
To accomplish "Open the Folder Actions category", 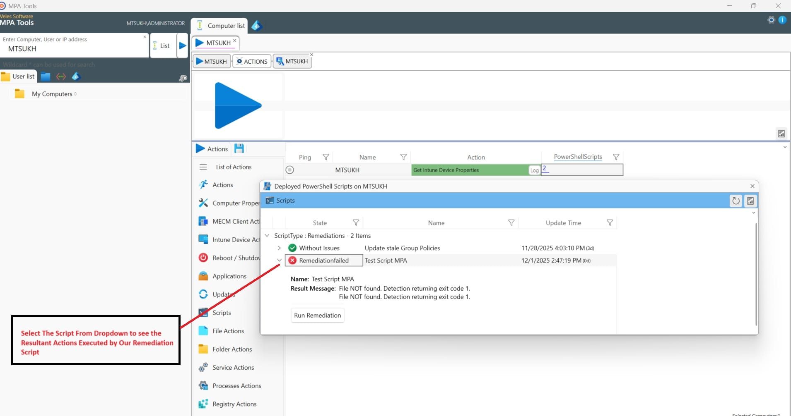I will click(225, 349).
